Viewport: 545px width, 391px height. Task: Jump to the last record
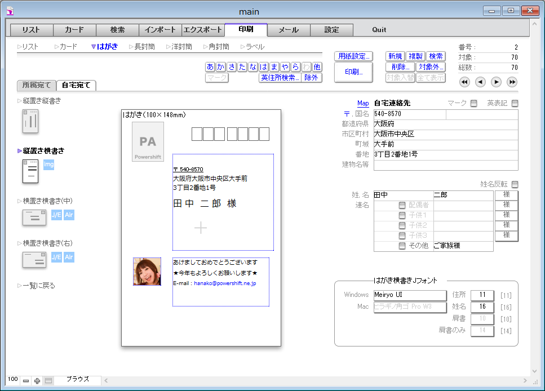pos(512,82)
